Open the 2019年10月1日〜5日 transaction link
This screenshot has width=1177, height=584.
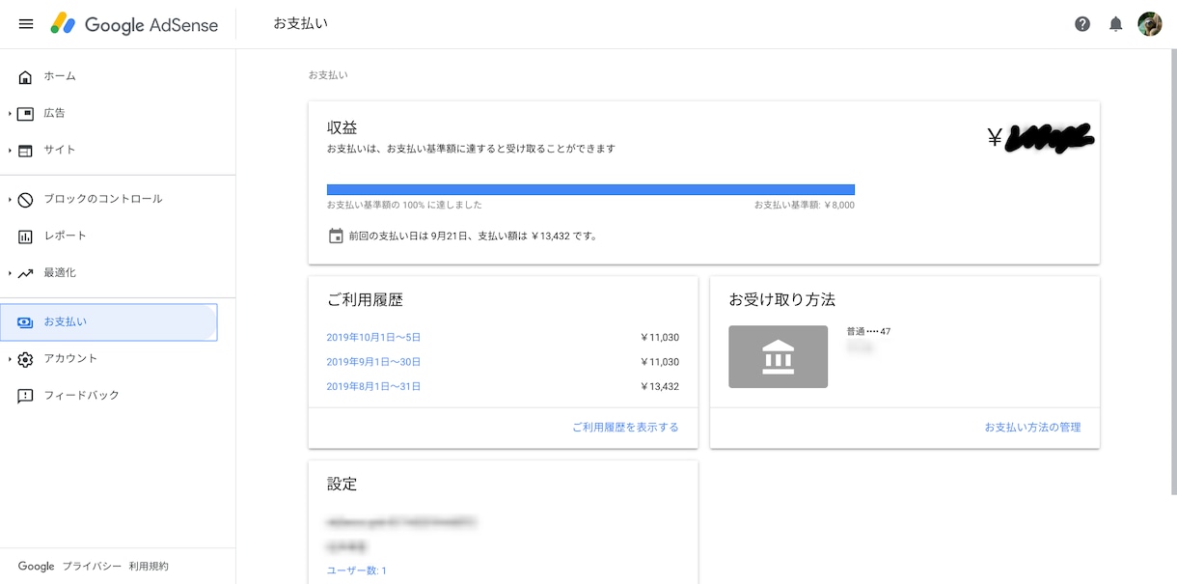pos(373,338)
